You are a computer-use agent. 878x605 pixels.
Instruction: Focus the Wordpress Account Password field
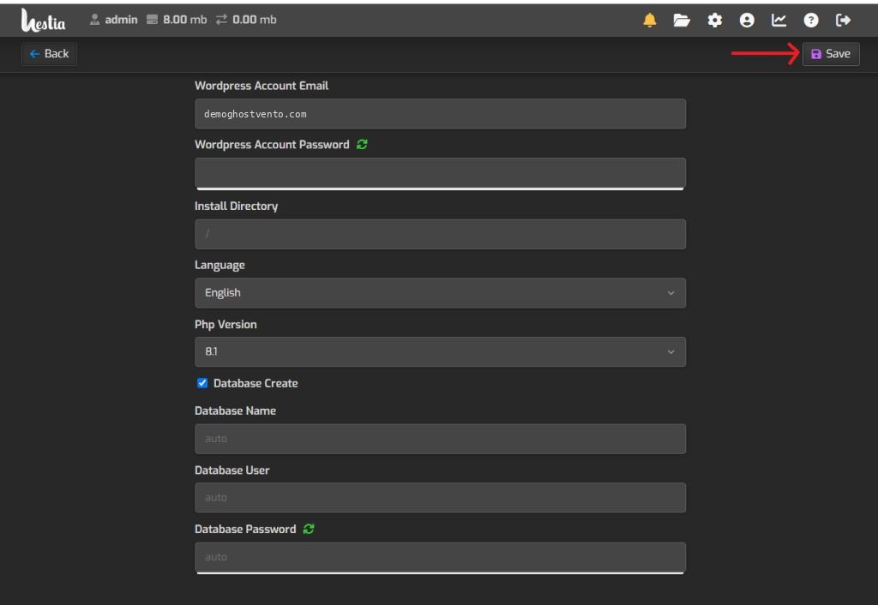tap(440, 172)
